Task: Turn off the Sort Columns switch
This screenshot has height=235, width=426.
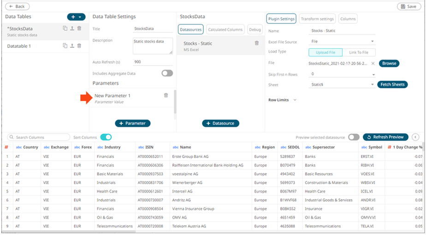Action: click(x=106, y=137)
